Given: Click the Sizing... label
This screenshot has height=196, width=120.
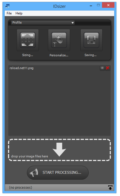Looking at the screenshot, I should [x=27, y=55].
